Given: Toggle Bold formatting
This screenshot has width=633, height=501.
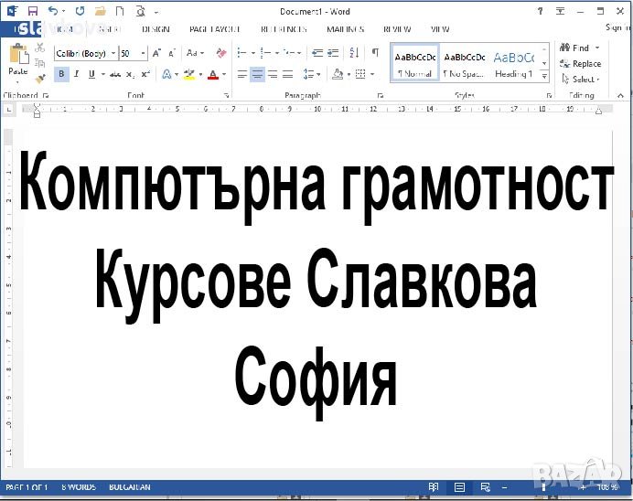Looking at the screenshot, I should click(61, 75).
